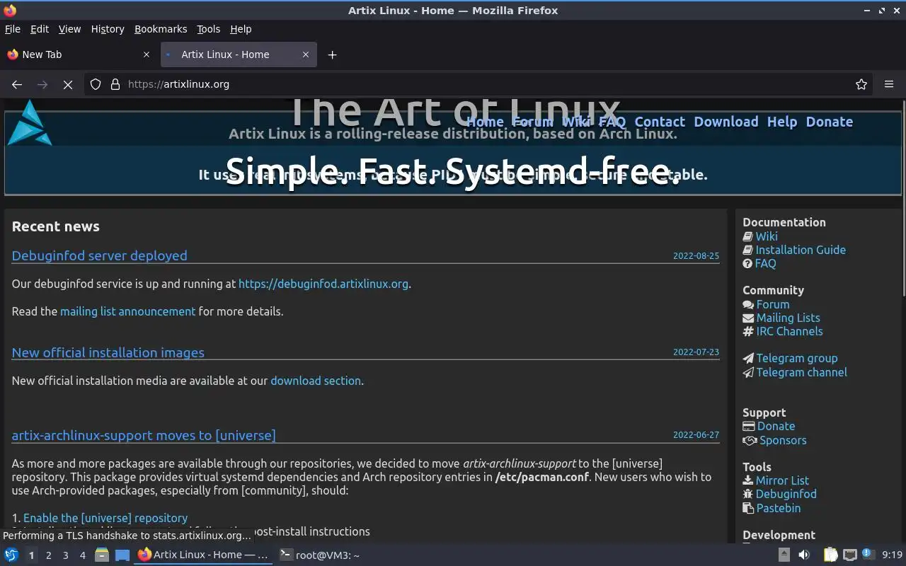Image resolution: width=906 pixels, height=566 pixels.
Task: Open Enable the [universe] repository link
Action: [105, 518]
